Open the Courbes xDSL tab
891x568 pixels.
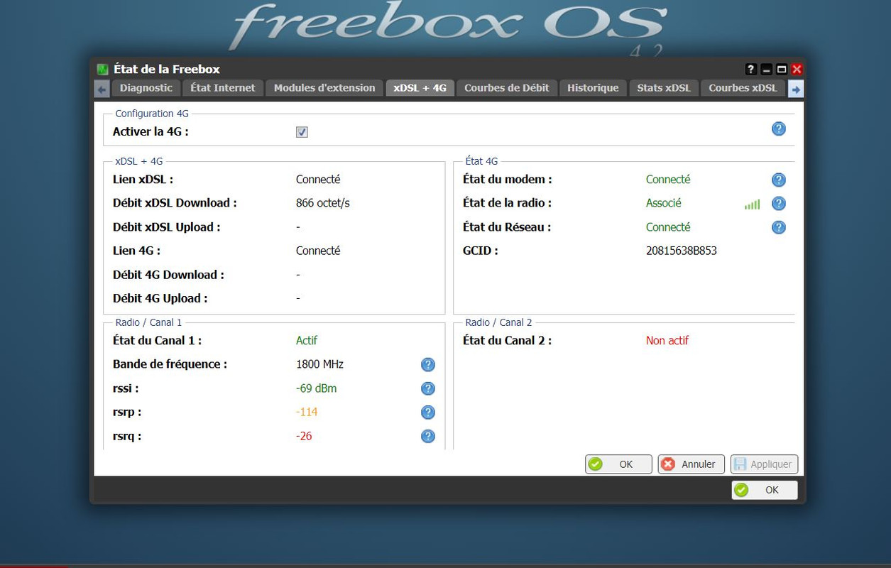pyautogui.click(x=743, y=88)
